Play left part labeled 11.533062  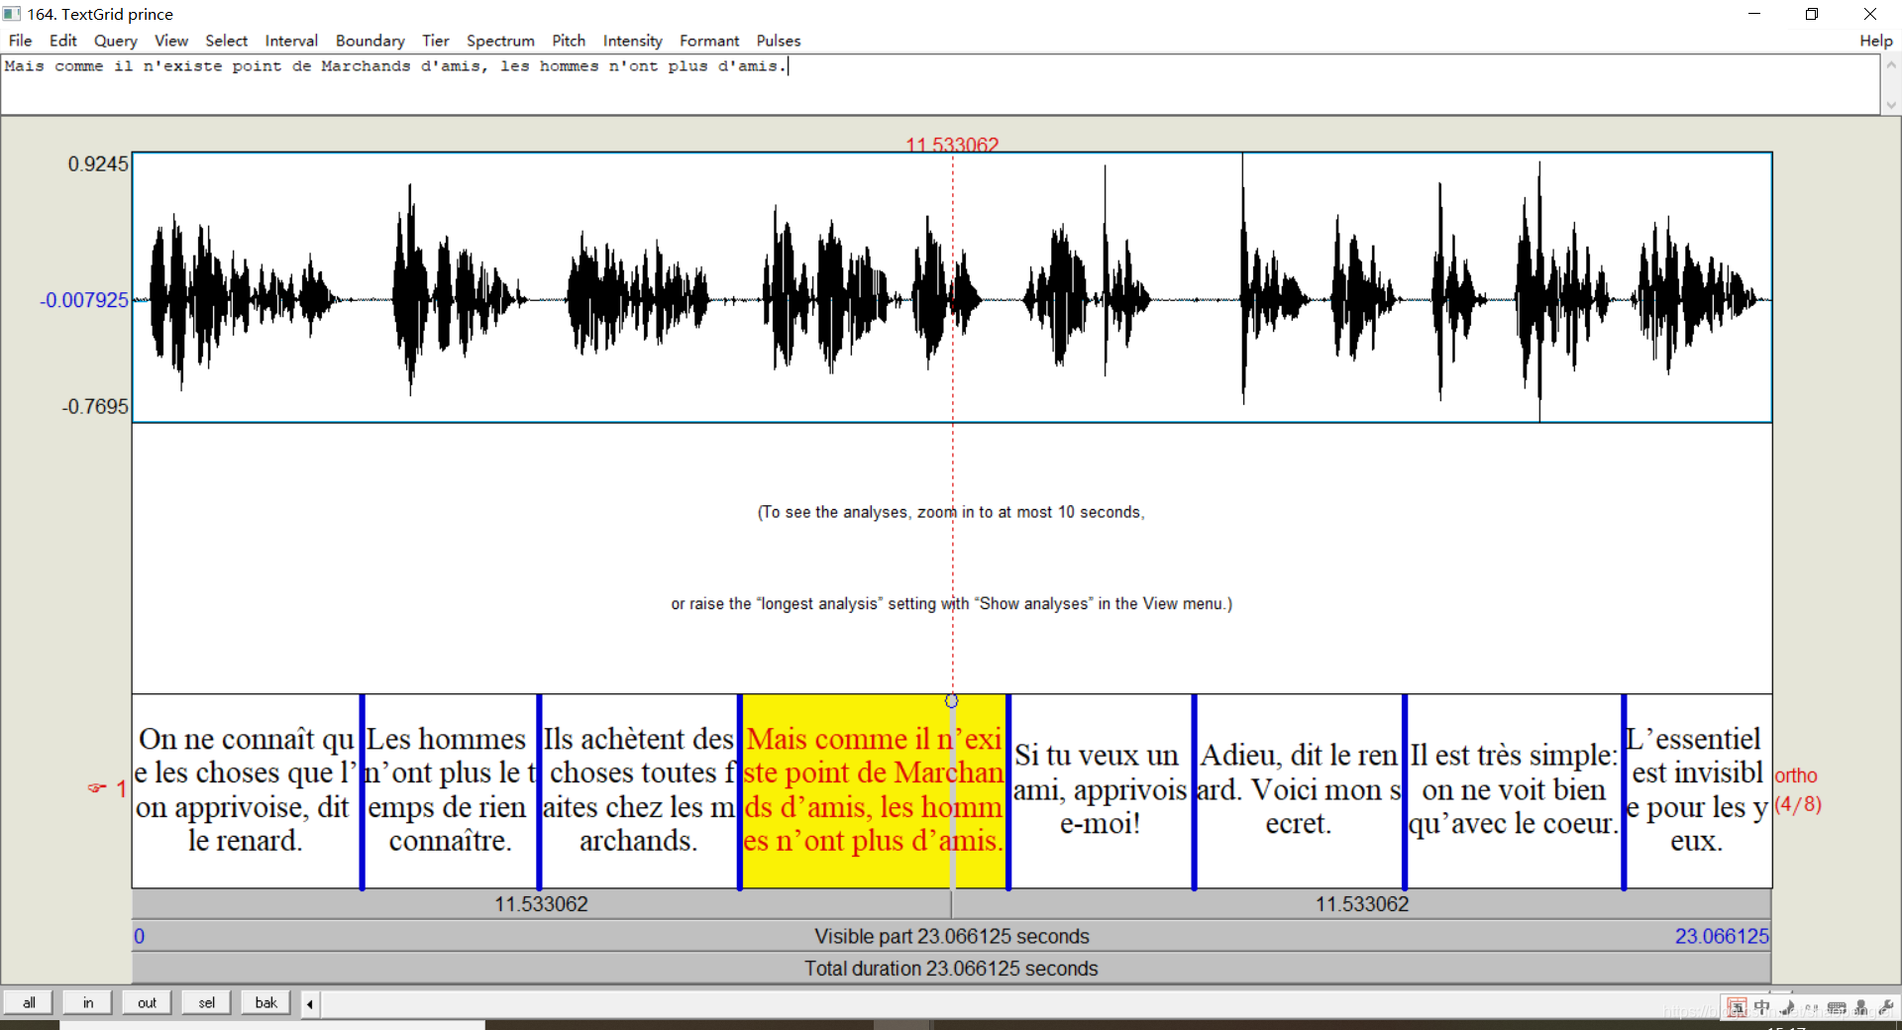[542, 904]
